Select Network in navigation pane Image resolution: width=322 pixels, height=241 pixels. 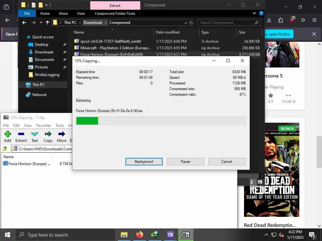(39, 95)
